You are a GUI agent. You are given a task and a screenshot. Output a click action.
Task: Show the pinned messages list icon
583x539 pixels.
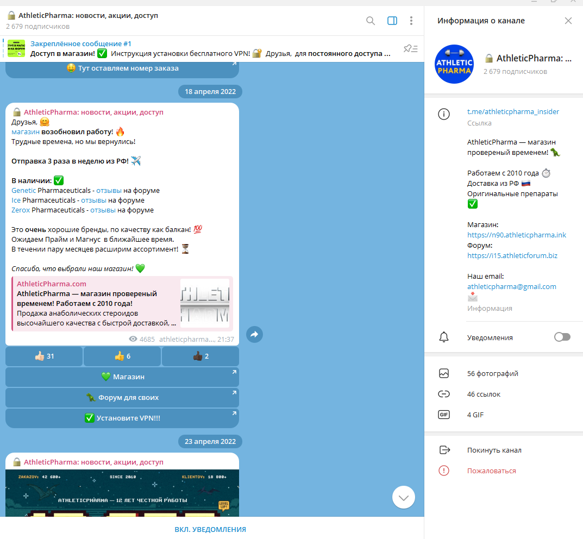410,49
